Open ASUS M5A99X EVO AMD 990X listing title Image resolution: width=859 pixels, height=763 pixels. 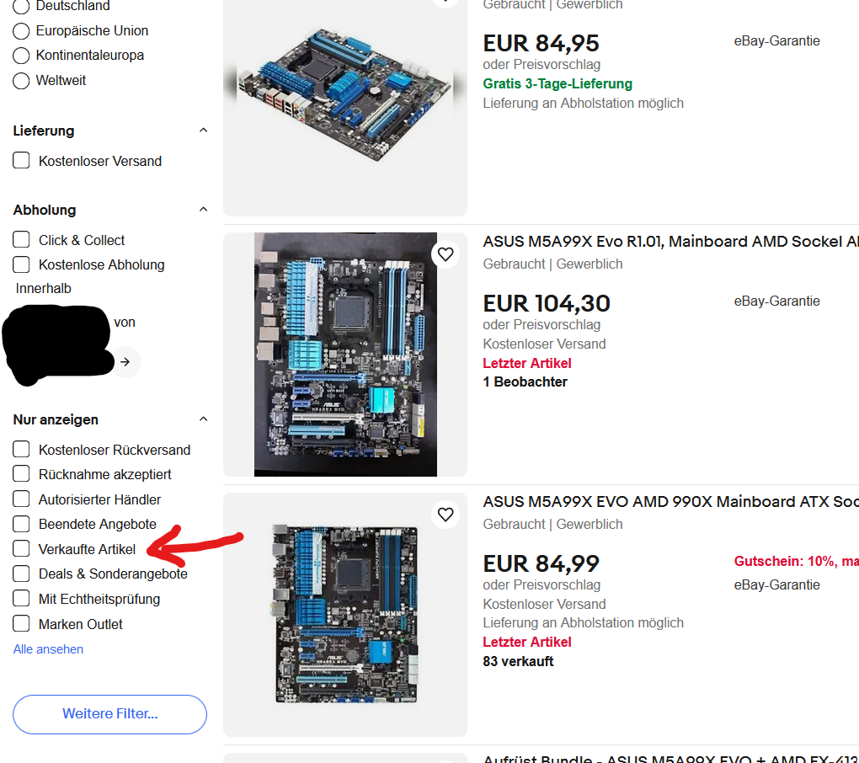[670, 502]
